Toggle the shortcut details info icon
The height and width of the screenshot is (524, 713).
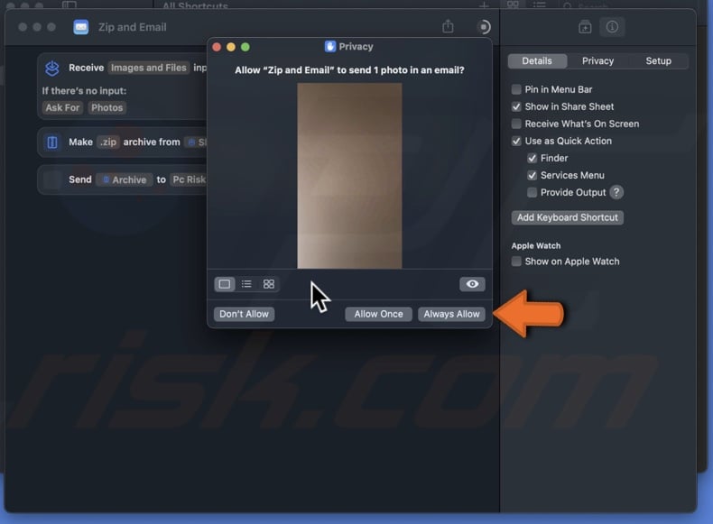click(x=612, y=27)
